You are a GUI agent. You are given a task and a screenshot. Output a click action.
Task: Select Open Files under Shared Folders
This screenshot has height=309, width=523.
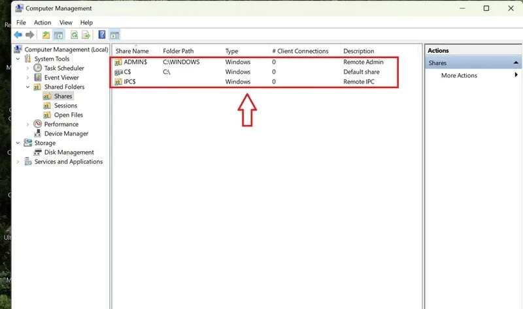click(x=69, y=115)
